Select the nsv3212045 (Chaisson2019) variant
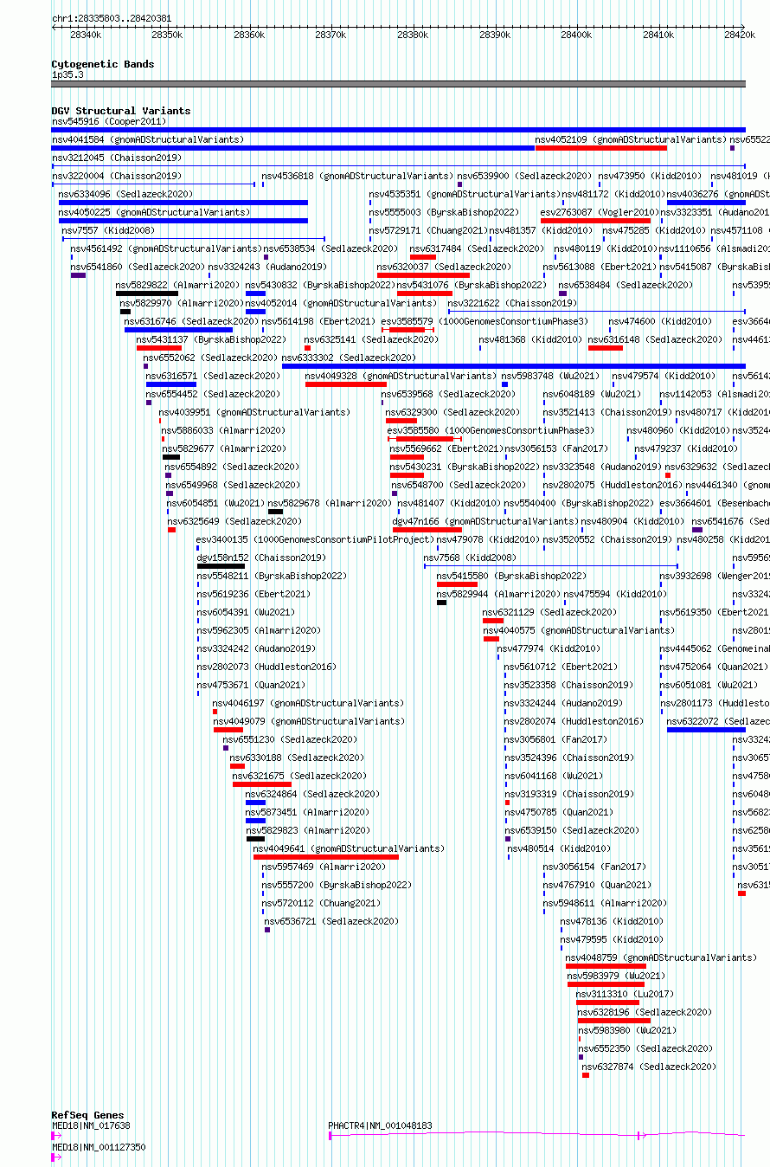The height and width of the screenshot is (1167, 770). 117,158
